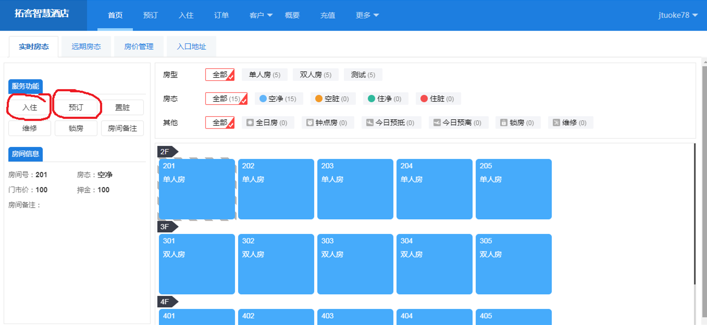Select room 203 card

pos(355,189)
